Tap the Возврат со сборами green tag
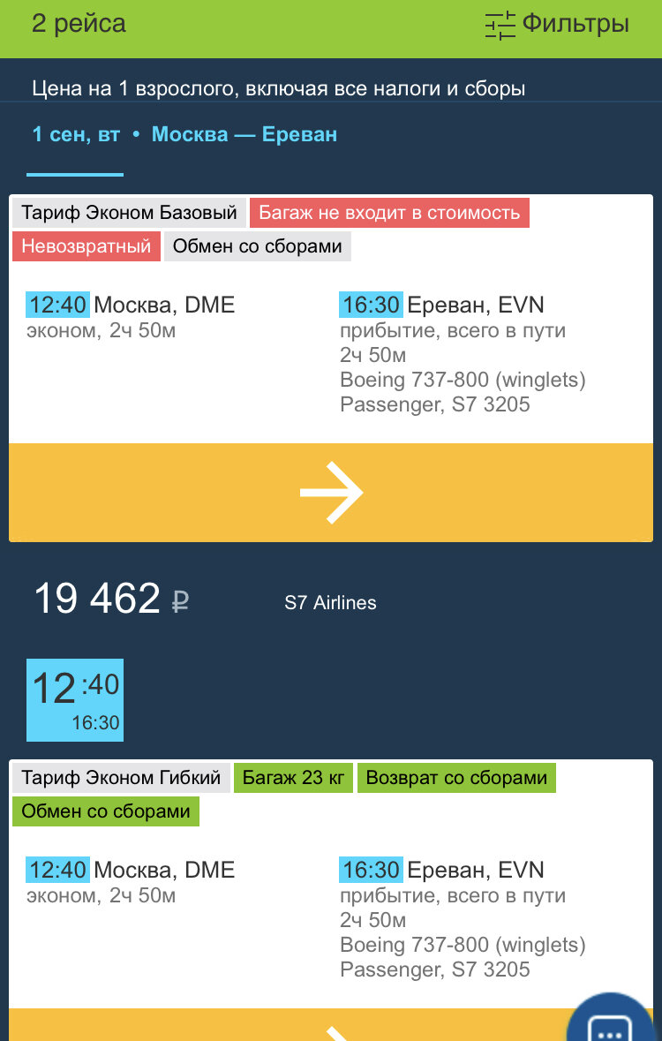 [456, 777]
